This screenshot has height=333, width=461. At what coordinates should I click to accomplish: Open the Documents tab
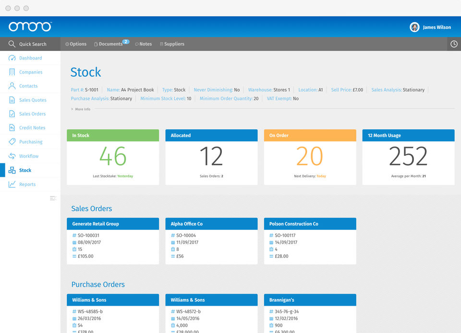coord(109,44)
